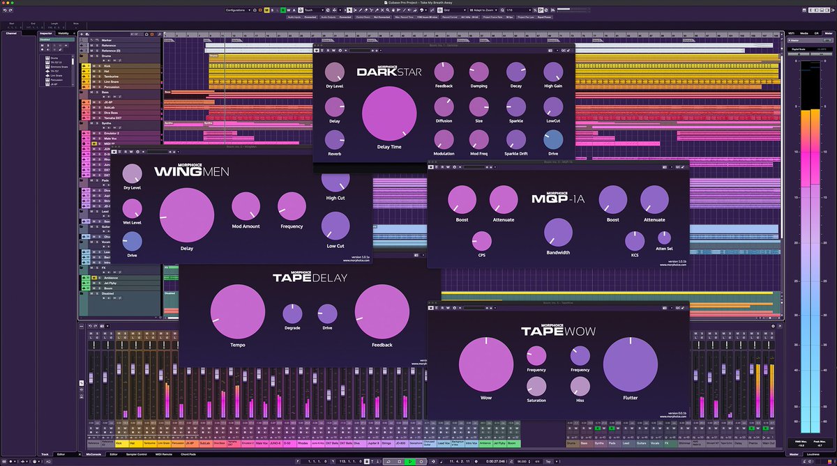837x466 pixels.
Task: Switch to the Loudness tab below the meter
Action: point(814,454)
